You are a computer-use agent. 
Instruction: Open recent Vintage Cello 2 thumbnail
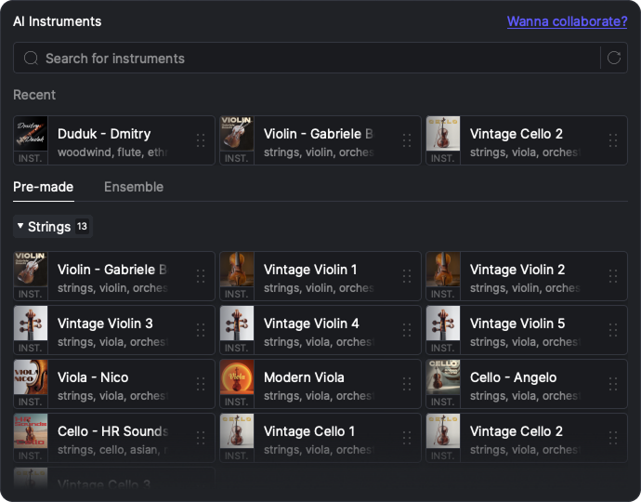coord(443,135)
